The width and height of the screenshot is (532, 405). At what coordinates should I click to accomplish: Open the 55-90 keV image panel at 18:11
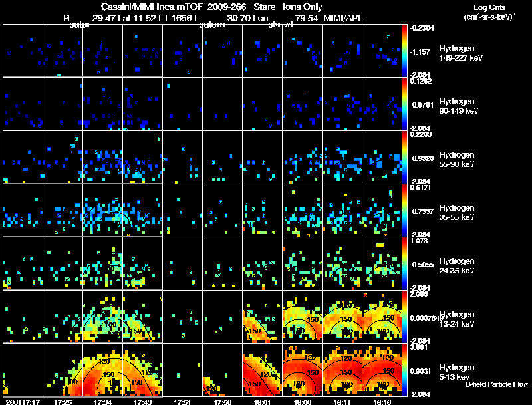coord(342,157)
